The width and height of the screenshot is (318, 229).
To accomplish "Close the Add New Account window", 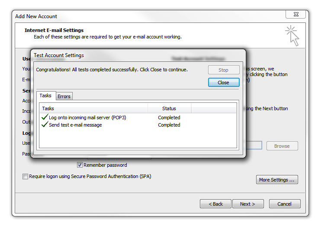I will [296, 14].
